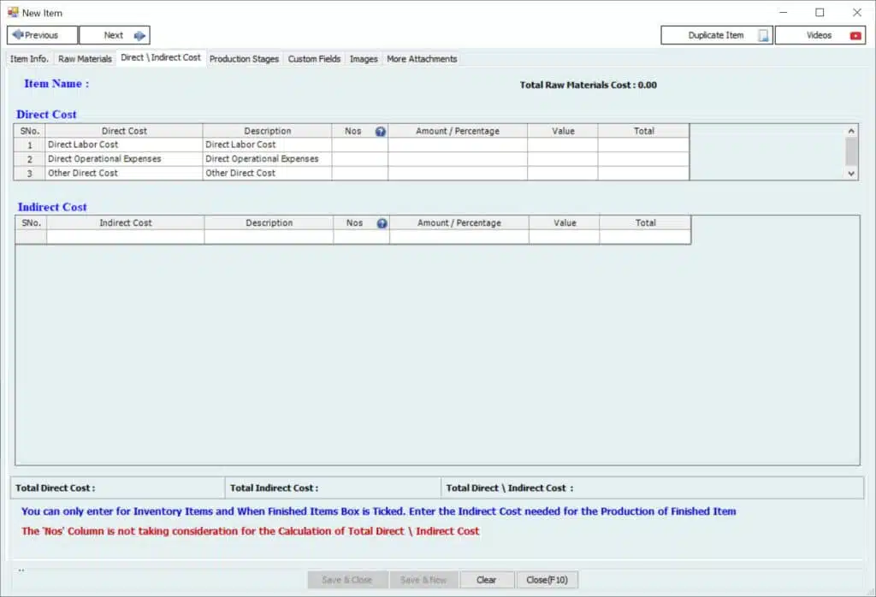The image size is (876, 597).
Task: Maximize the New Item window
Action: 820,12
